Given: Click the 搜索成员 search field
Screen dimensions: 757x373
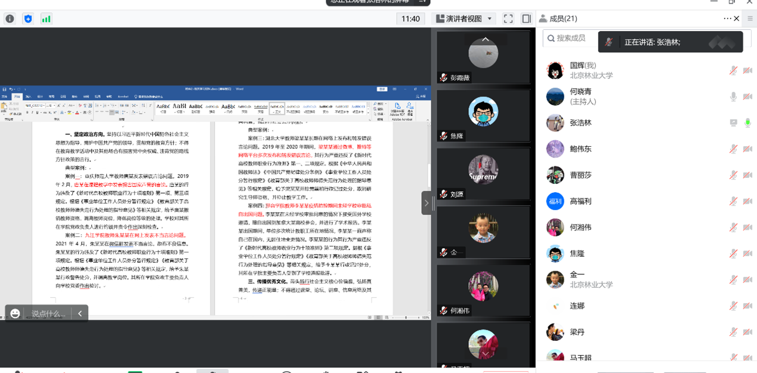Looking at the screenshot, I should point(571,38).
